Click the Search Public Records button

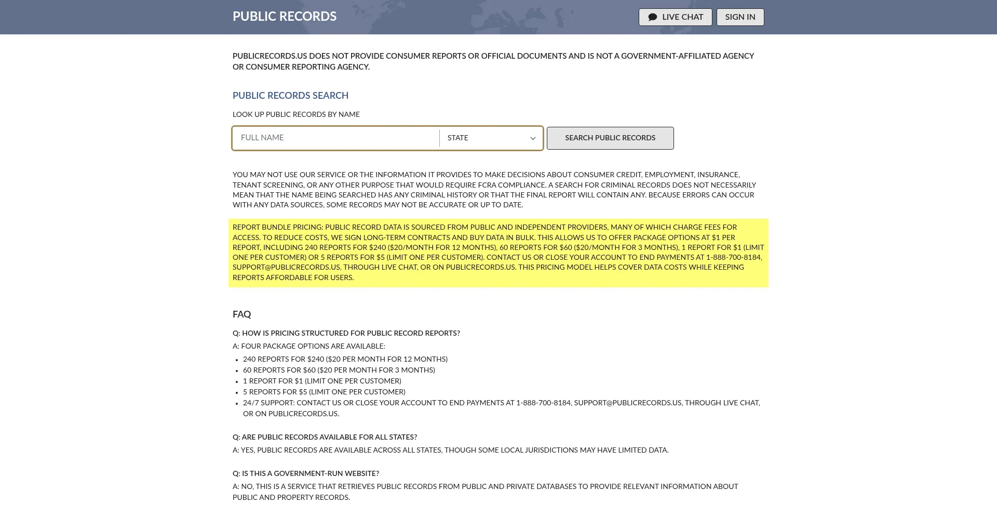point(610,138)
